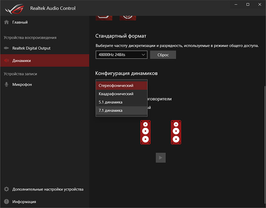The width and height of the screenshot is (266, 208).
Task: Click the left speaker in the diagram
Action: (x=146, y=132)
